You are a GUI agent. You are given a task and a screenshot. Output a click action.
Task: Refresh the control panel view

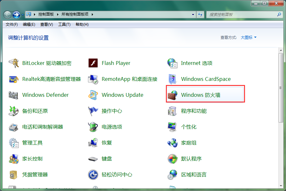[x=200, y=15]
